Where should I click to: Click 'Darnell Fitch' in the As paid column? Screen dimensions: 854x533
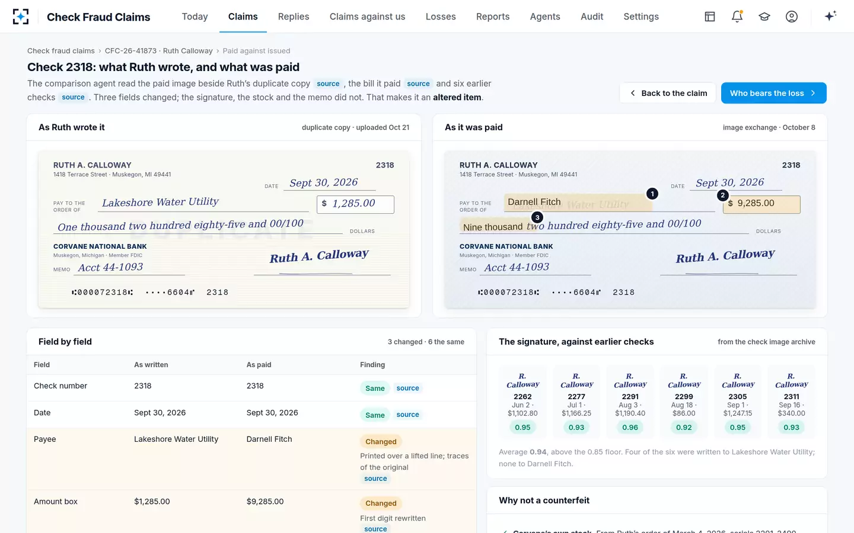[269, 439]
